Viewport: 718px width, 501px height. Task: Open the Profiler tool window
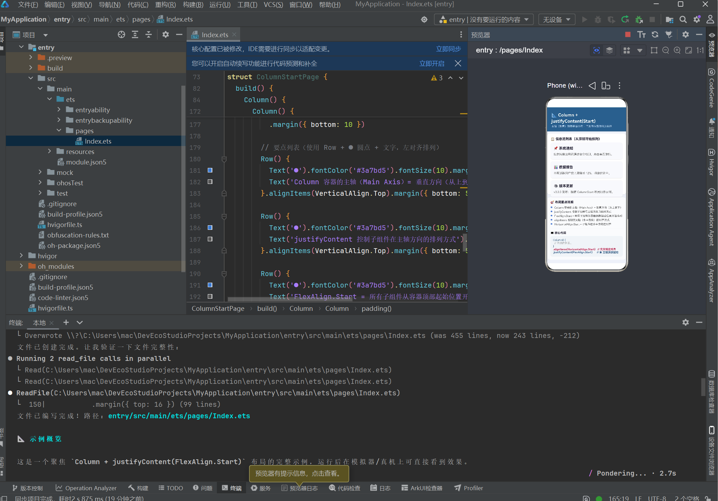pos(469,488)
